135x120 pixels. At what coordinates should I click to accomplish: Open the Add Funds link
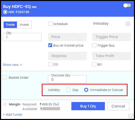(13, 115)
